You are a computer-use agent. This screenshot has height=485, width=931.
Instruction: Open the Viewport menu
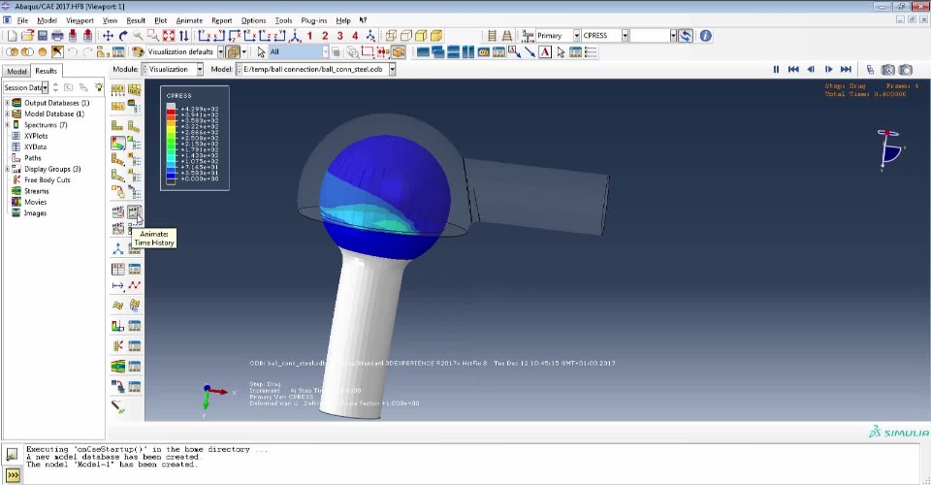click(80, 20)
